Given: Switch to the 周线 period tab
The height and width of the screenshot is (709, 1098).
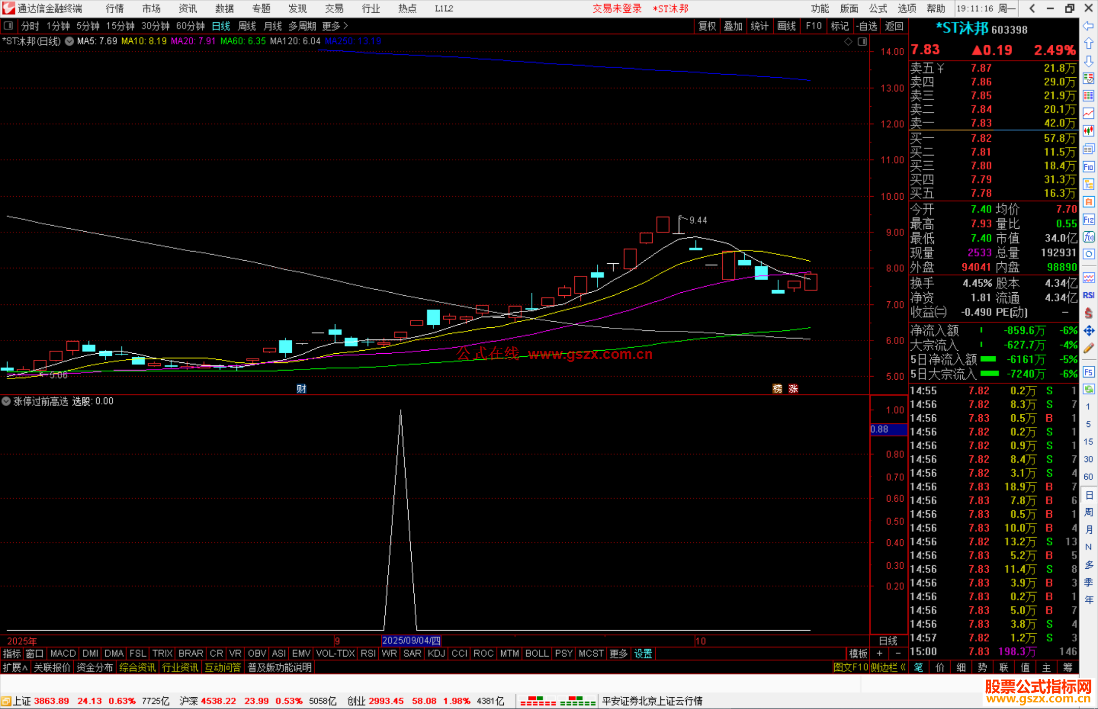Looking at the screenshot, I should 247,26.
